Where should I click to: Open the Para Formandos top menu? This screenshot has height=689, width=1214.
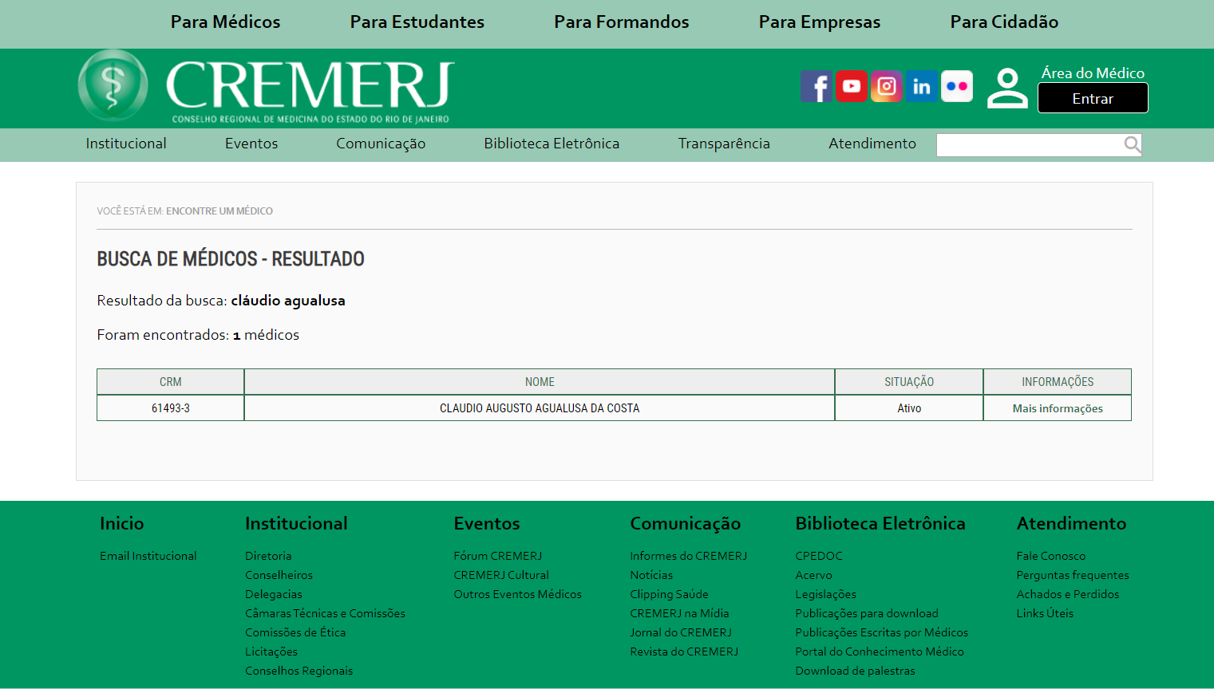click(622, 22)
